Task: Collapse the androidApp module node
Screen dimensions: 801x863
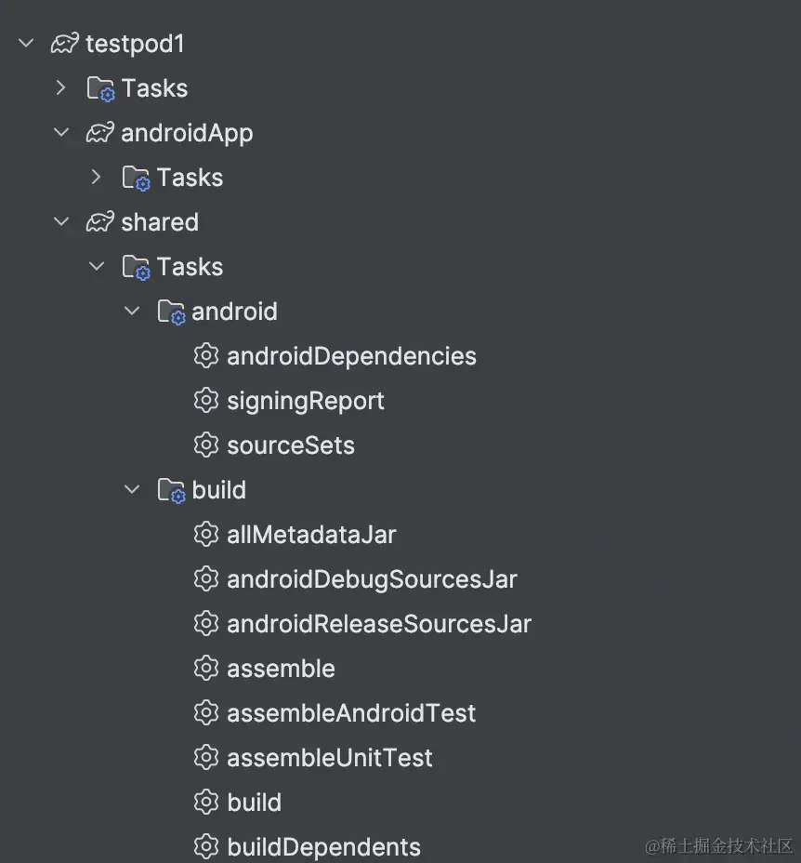Action: [x=61, y=133]
